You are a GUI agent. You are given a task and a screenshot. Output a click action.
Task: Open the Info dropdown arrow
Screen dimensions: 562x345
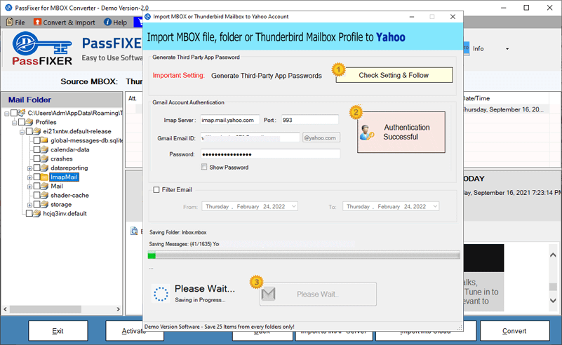click(507, 48)
